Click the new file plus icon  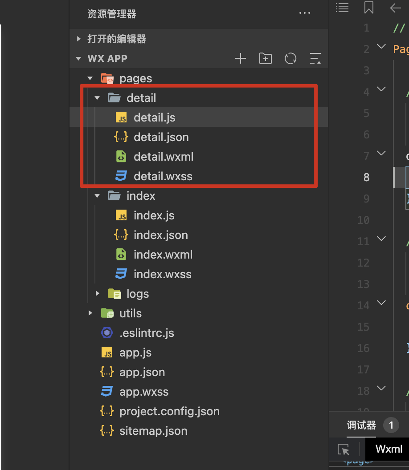pyautogui.click(x=241, y=58)
